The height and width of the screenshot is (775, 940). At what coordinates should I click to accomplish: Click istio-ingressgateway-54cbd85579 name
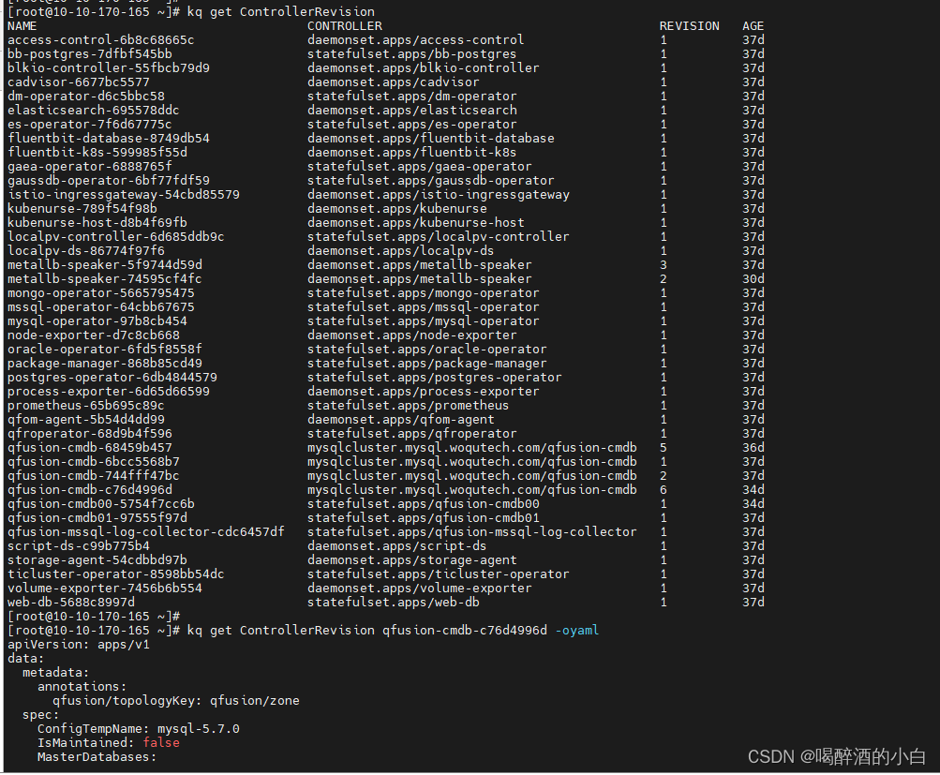pyautogui.click(x=124, y=195)
